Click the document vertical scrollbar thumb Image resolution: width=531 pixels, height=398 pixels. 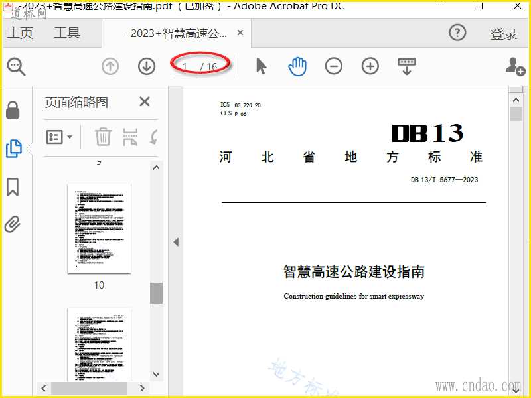click(516, 113)
